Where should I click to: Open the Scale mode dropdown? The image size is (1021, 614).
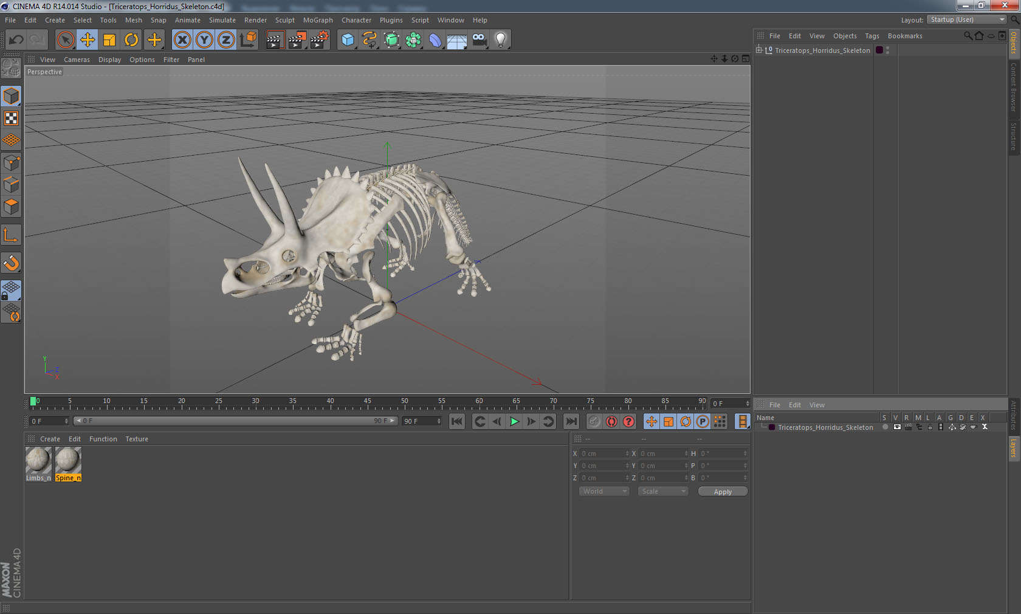pyautogui.click(x=663, y=491)
